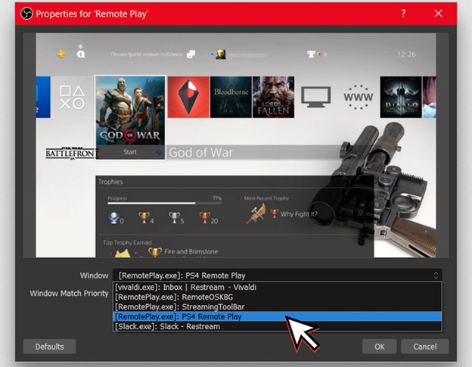Click the 'Window Match Priority' label
This screenshot has width=472, height=367.
[69, 294]
